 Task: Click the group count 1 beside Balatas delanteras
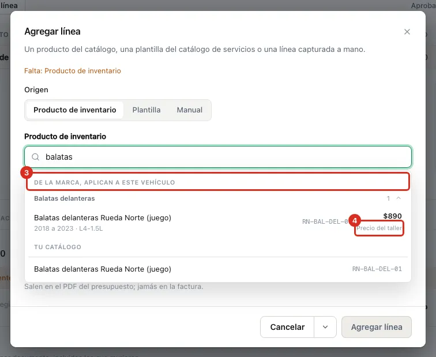click(x=388, y=198)
